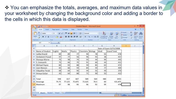Image resolution: width=176 pixels, height=99 pixels.
Task: Click the Center alignment icon
Action: 69,37
